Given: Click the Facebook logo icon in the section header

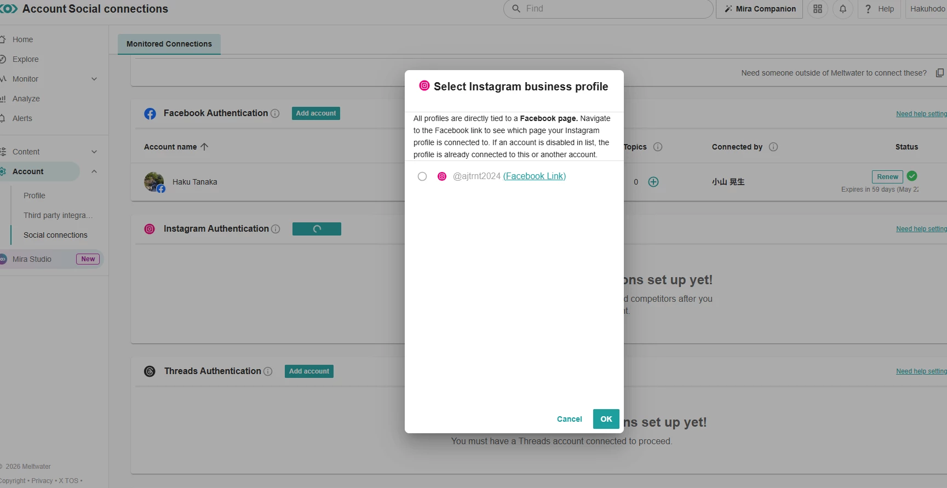Looking at the screenshot, I should (150, 113).
